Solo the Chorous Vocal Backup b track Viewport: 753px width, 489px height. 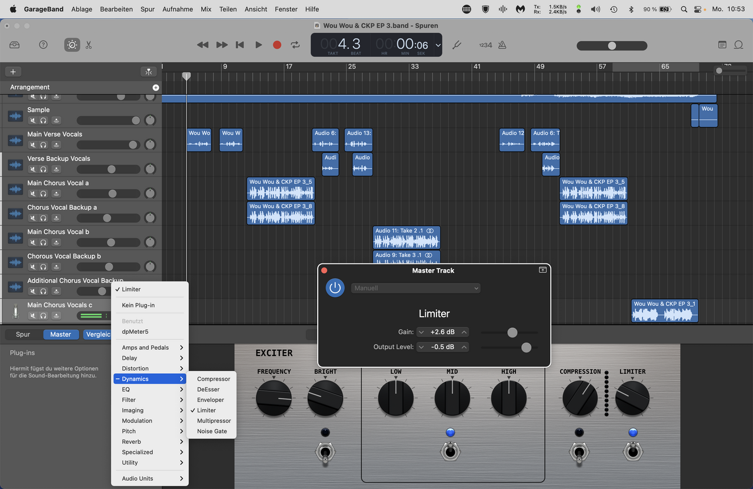coord(44,267)
